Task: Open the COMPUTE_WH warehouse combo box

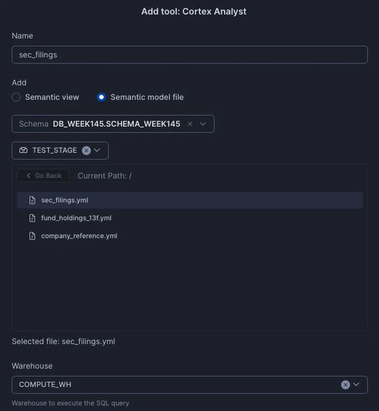Action: 189,385
